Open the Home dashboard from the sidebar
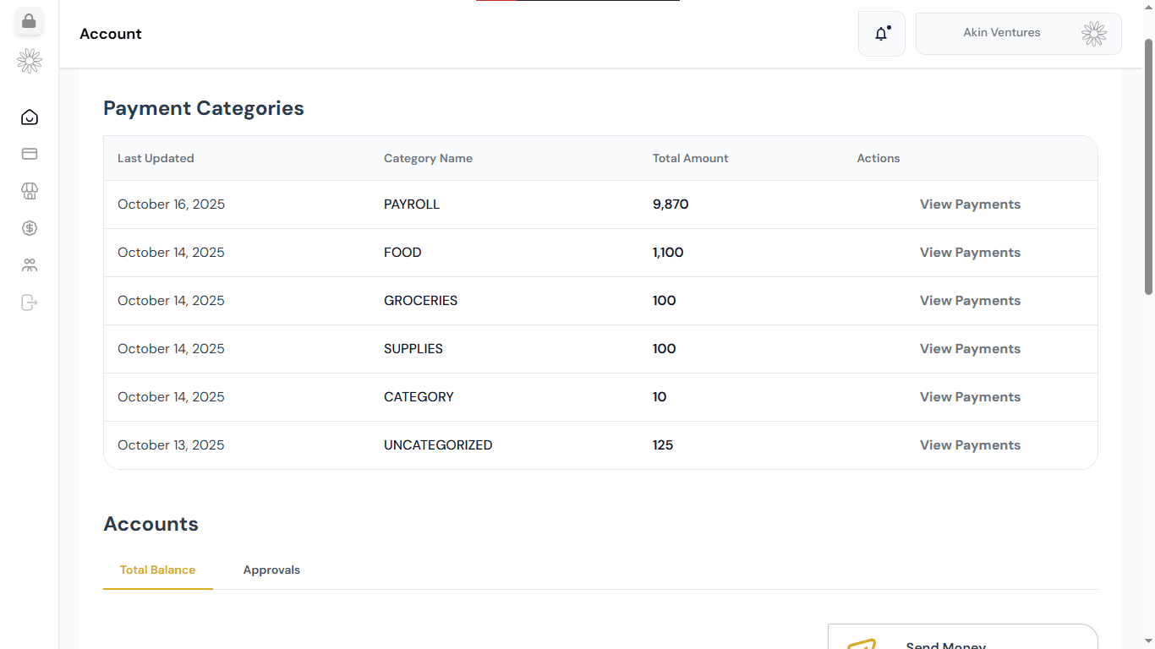This screenshot has width=1155, height=649. [29, 117]
